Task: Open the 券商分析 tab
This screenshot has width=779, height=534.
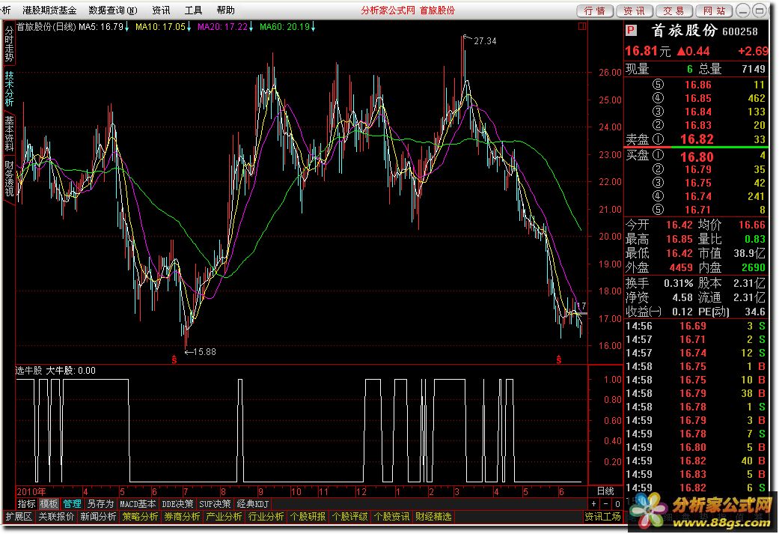Action: click(182, 517)
